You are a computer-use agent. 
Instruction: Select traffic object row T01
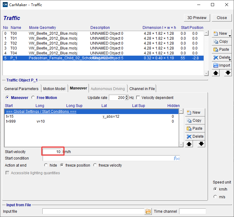(x=103, y=38)
